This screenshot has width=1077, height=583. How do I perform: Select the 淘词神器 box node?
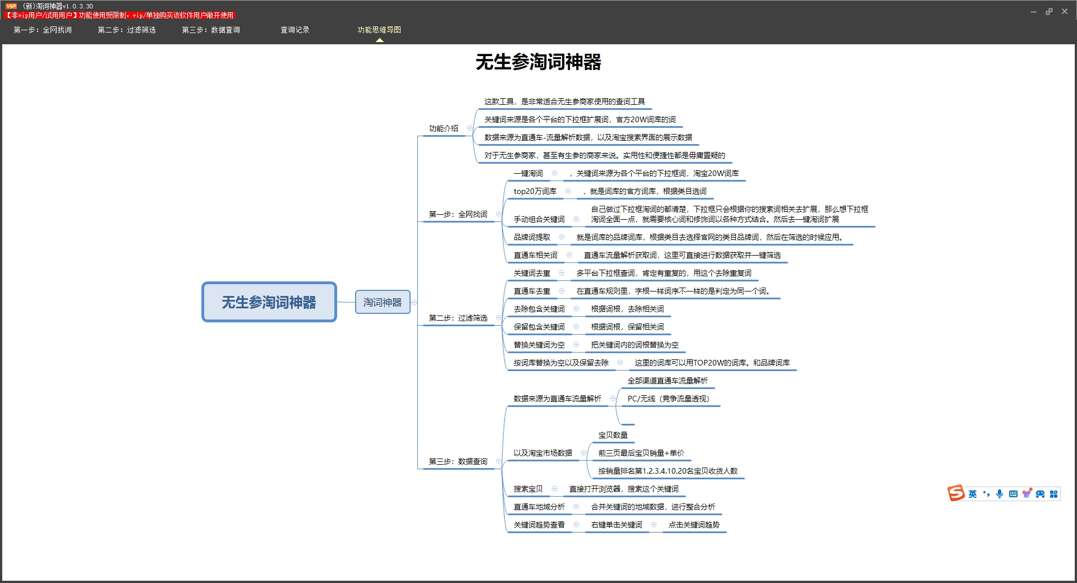coord(383,302)
